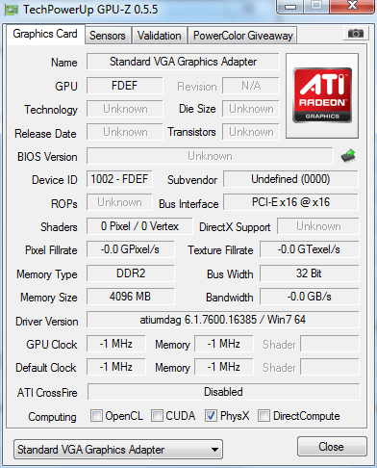
Task: Open the Standard VGA Graphics Adapter dropdown
Action: [x=118, y=450]
